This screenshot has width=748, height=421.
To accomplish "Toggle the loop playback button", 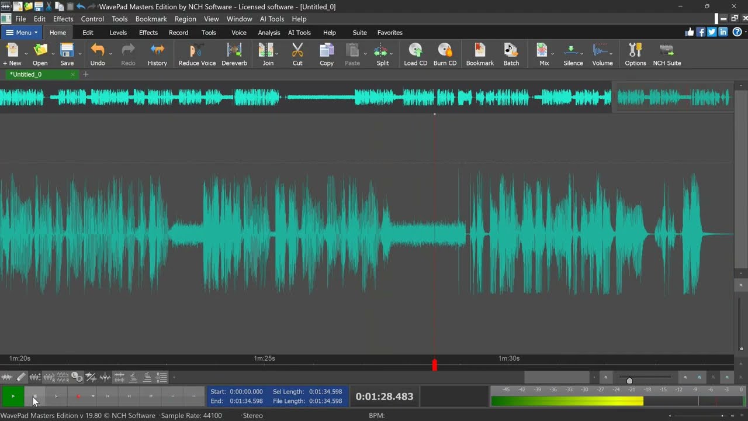I will coord(151,396).
